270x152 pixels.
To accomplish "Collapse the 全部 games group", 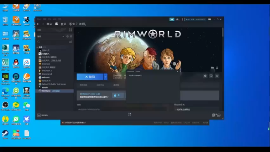I will tap(37, 47).
